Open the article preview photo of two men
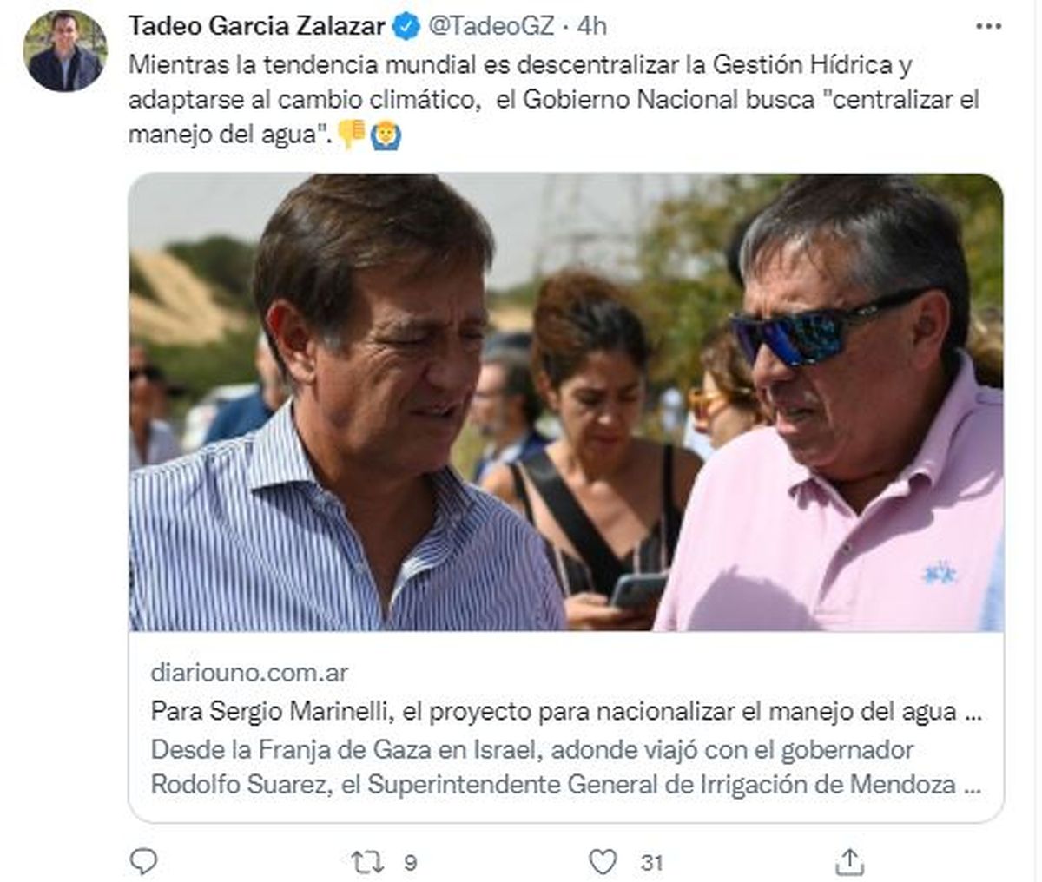The width and height of the screenshot is (1042, 882). point(566,403)
